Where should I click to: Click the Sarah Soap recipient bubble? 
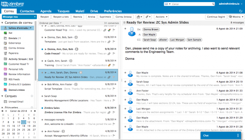point(150,40)
